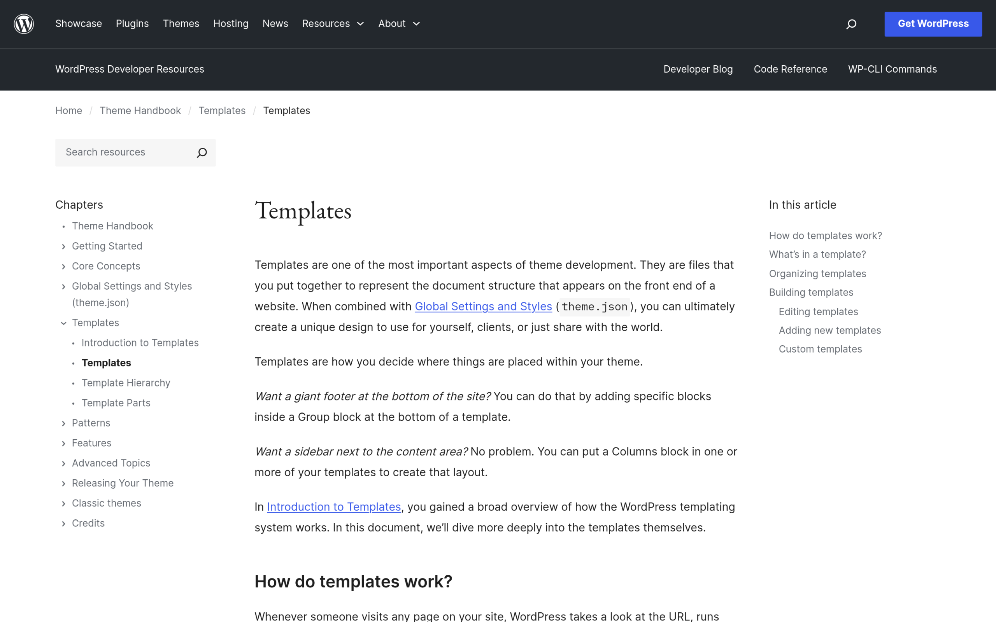
Task: Click the How do templates work? heading
Action: tap(353, 582)
